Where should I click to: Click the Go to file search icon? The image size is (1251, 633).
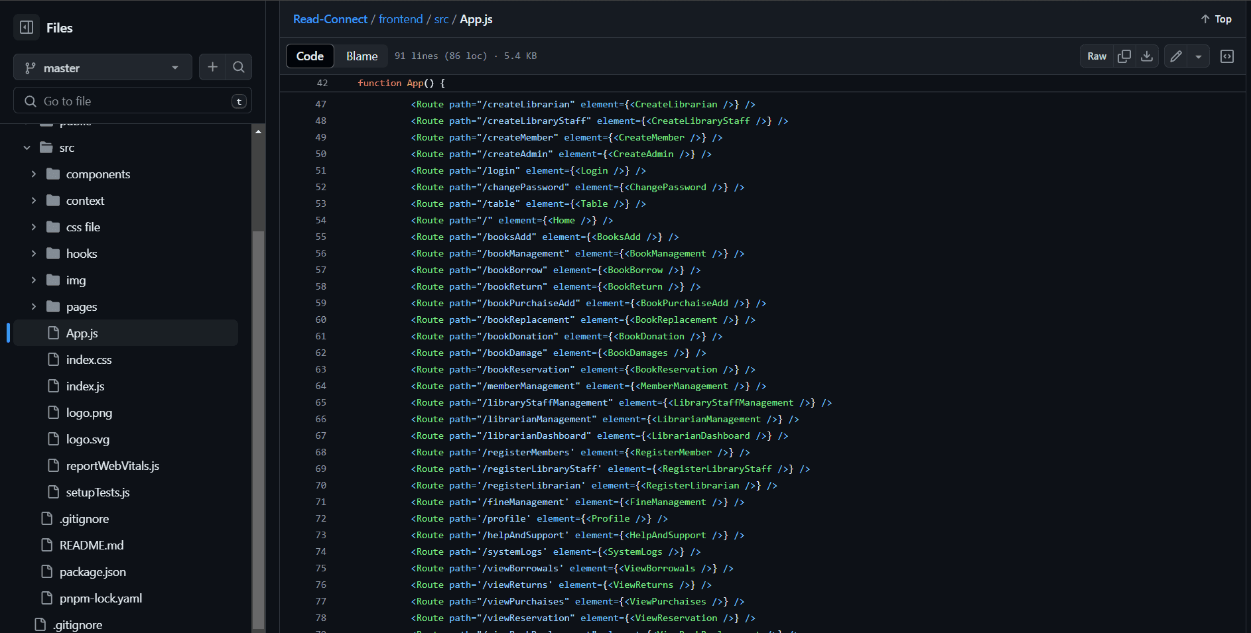point(30,101)
